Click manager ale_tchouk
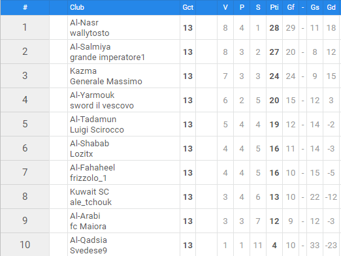Screen dimensions: 341x256 coord(91,202)
